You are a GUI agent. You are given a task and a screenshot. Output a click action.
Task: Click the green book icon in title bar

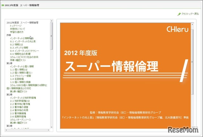(3, 6)
